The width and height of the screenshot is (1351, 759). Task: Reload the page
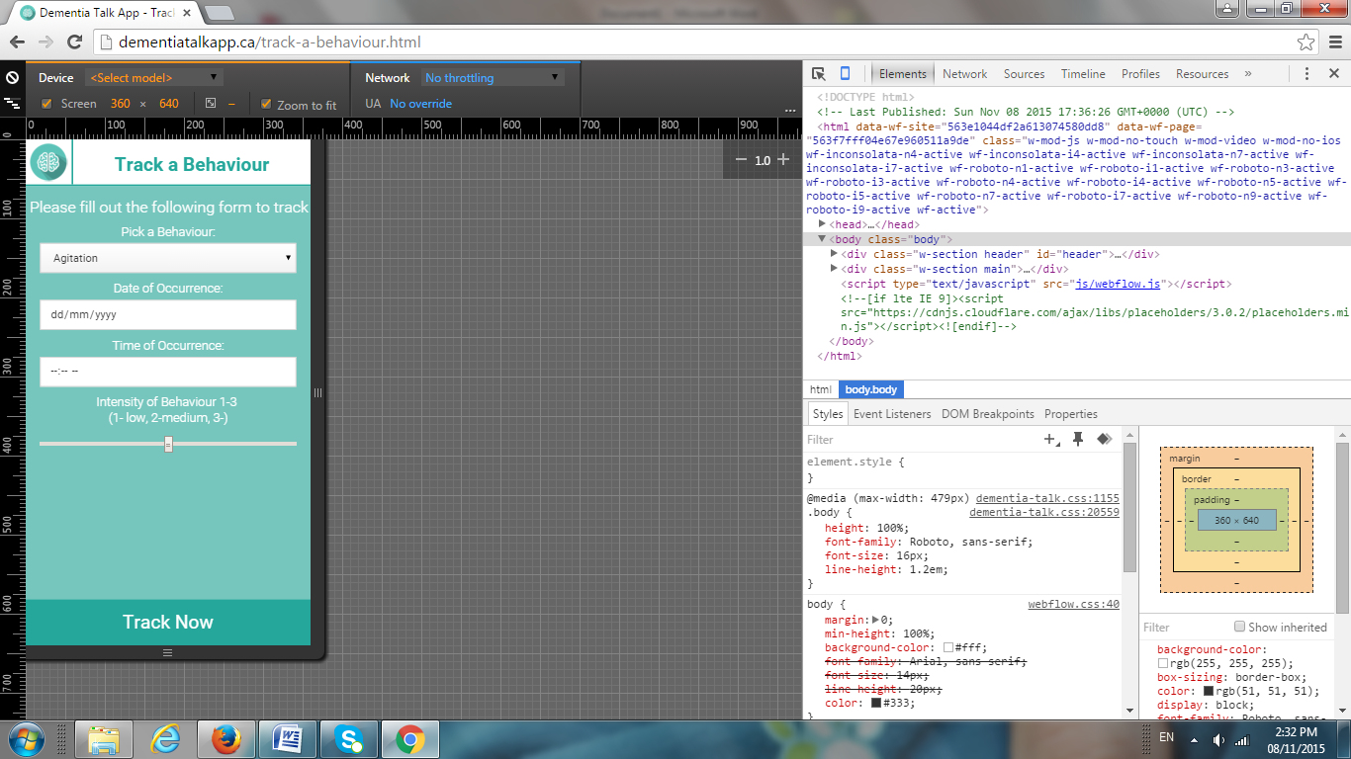tap(74, 42)
